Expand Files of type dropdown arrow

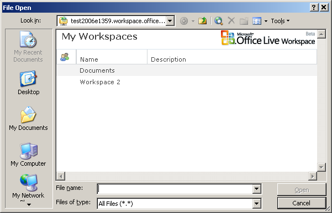pos(256,204)
